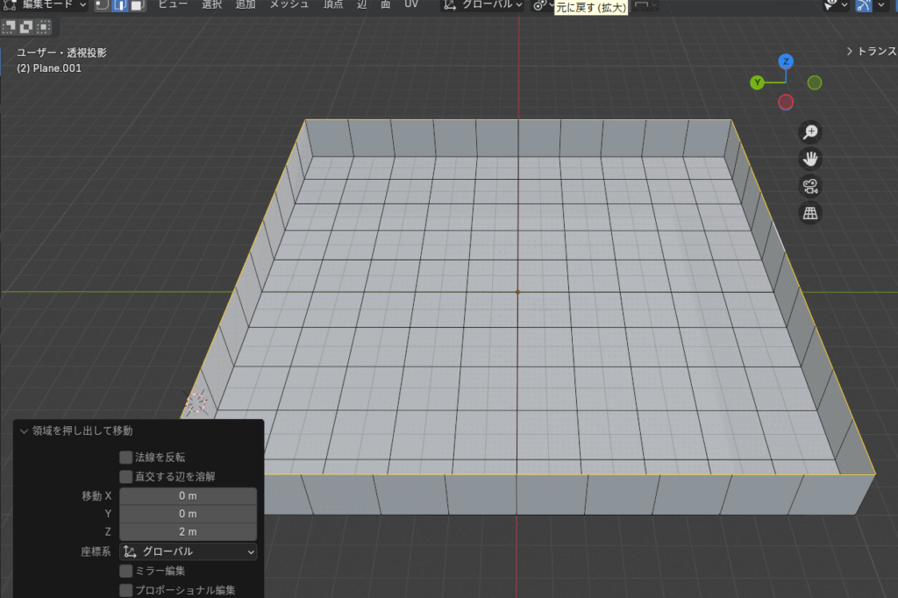Click the pan hand icon
This screenshot has height=598, width=898.
click(x=809, y=159)
